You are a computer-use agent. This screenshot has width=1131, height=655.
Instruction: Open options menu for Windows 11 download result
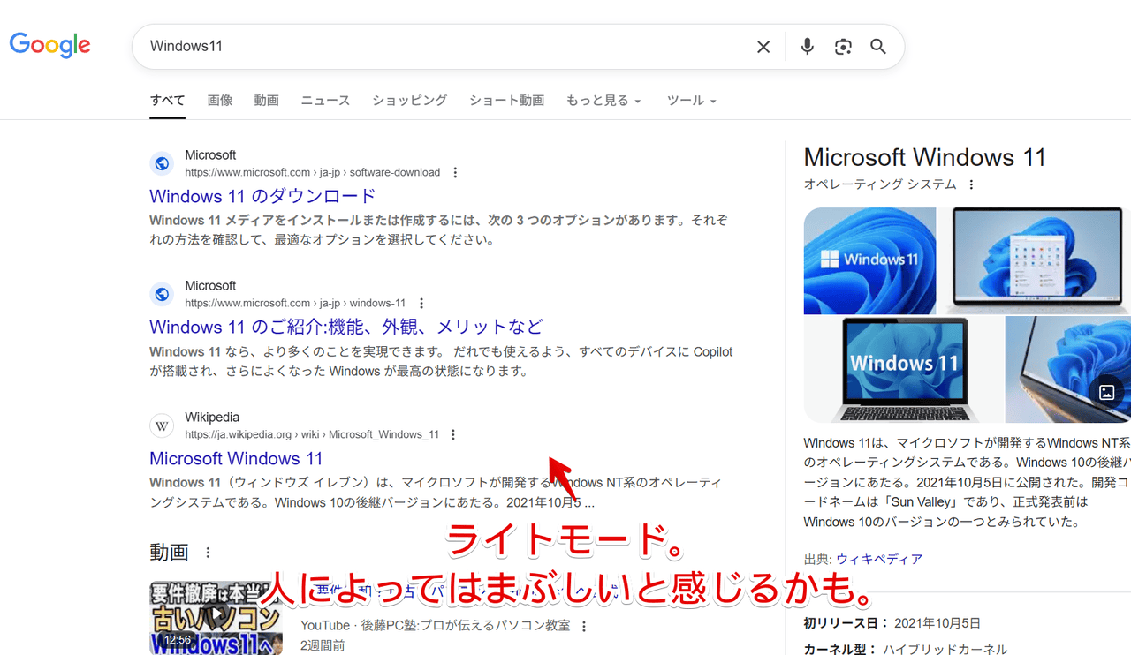tap(455, 173)
